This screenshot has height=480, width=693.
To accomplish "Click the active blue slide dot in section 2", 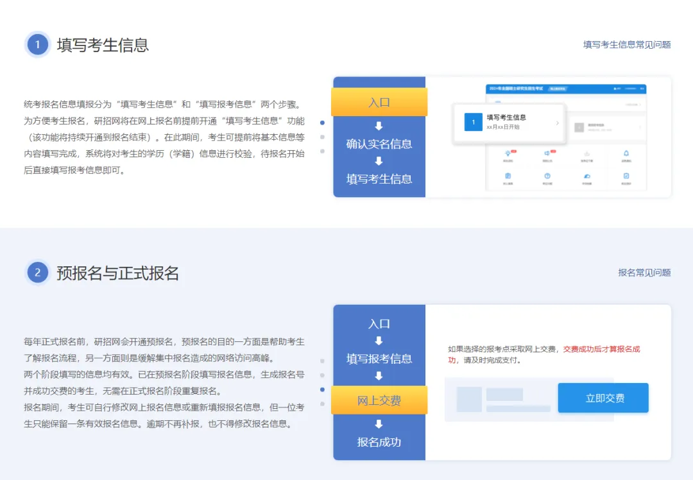I will point(322,390).
